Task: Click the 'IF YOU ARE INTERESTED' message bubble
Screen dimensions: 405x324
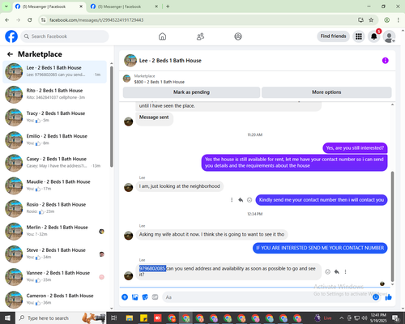Action: pyautogui.click(x=320, y=248)
